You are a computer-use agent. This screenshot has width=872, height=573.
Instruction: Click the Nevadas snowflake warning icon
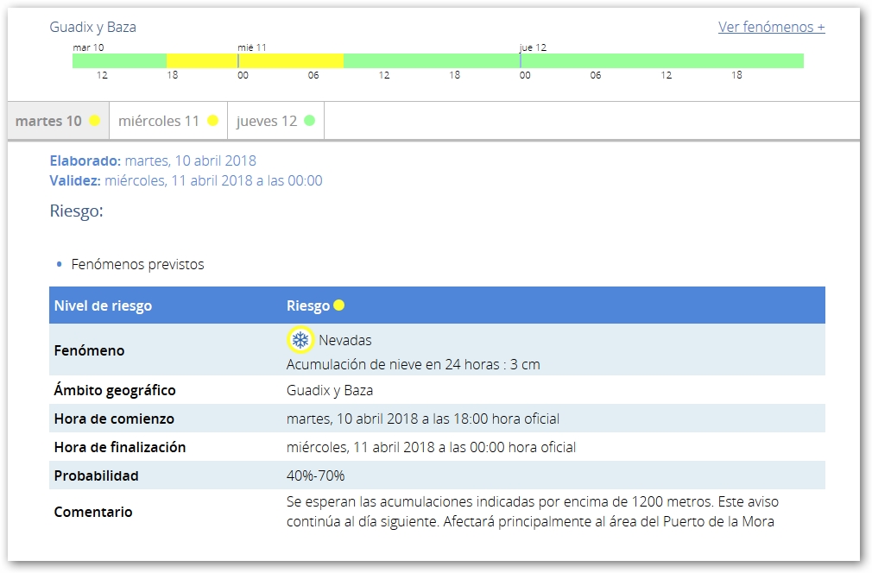pyautogui.click(x=300, y=340)
